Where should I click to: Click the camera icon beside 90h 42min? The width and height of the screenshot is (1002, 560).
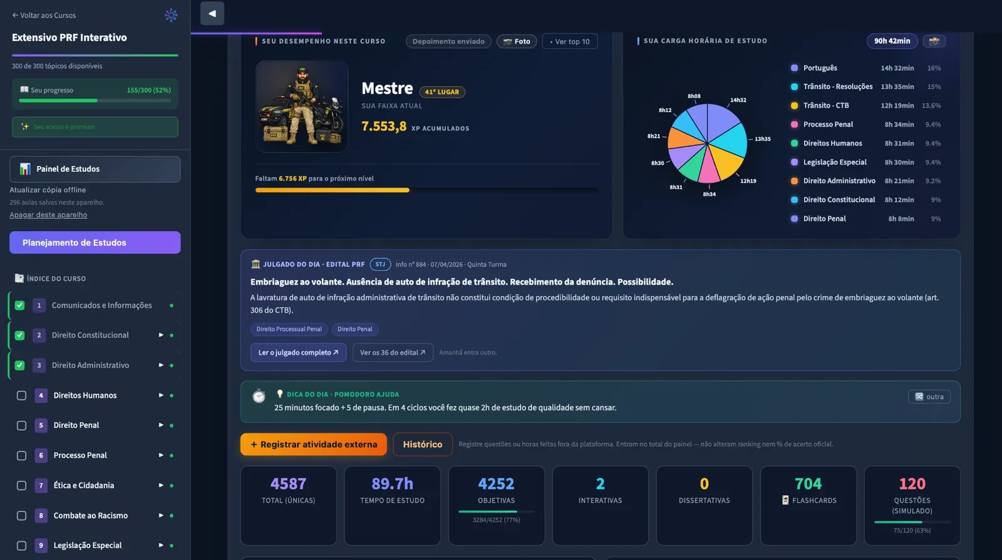click(x=934, y=41)
